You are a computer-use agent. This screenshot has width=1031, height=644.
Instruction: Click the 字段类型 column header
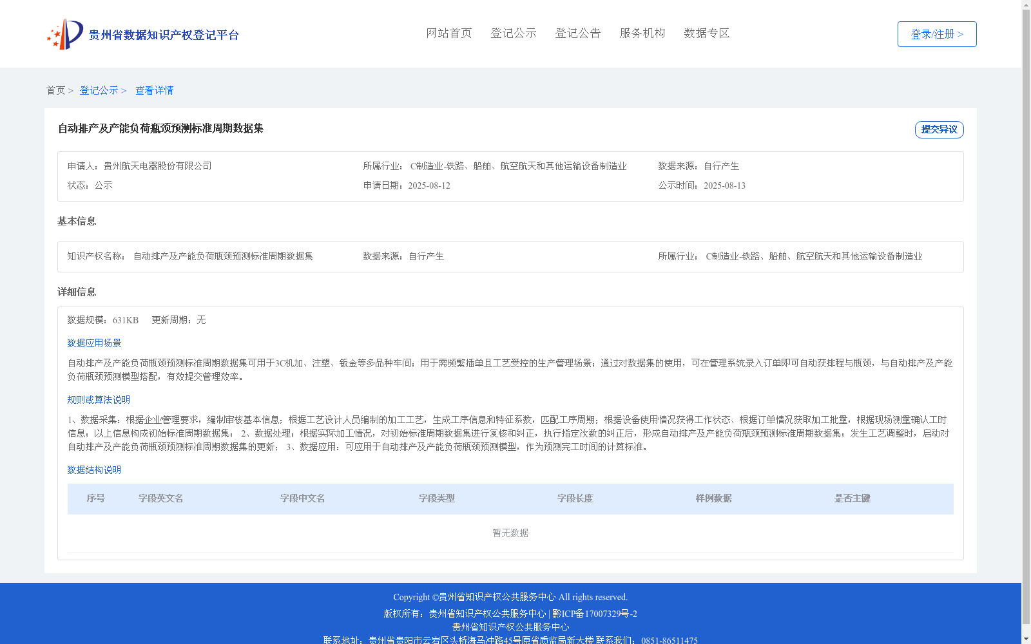point(437,498)
